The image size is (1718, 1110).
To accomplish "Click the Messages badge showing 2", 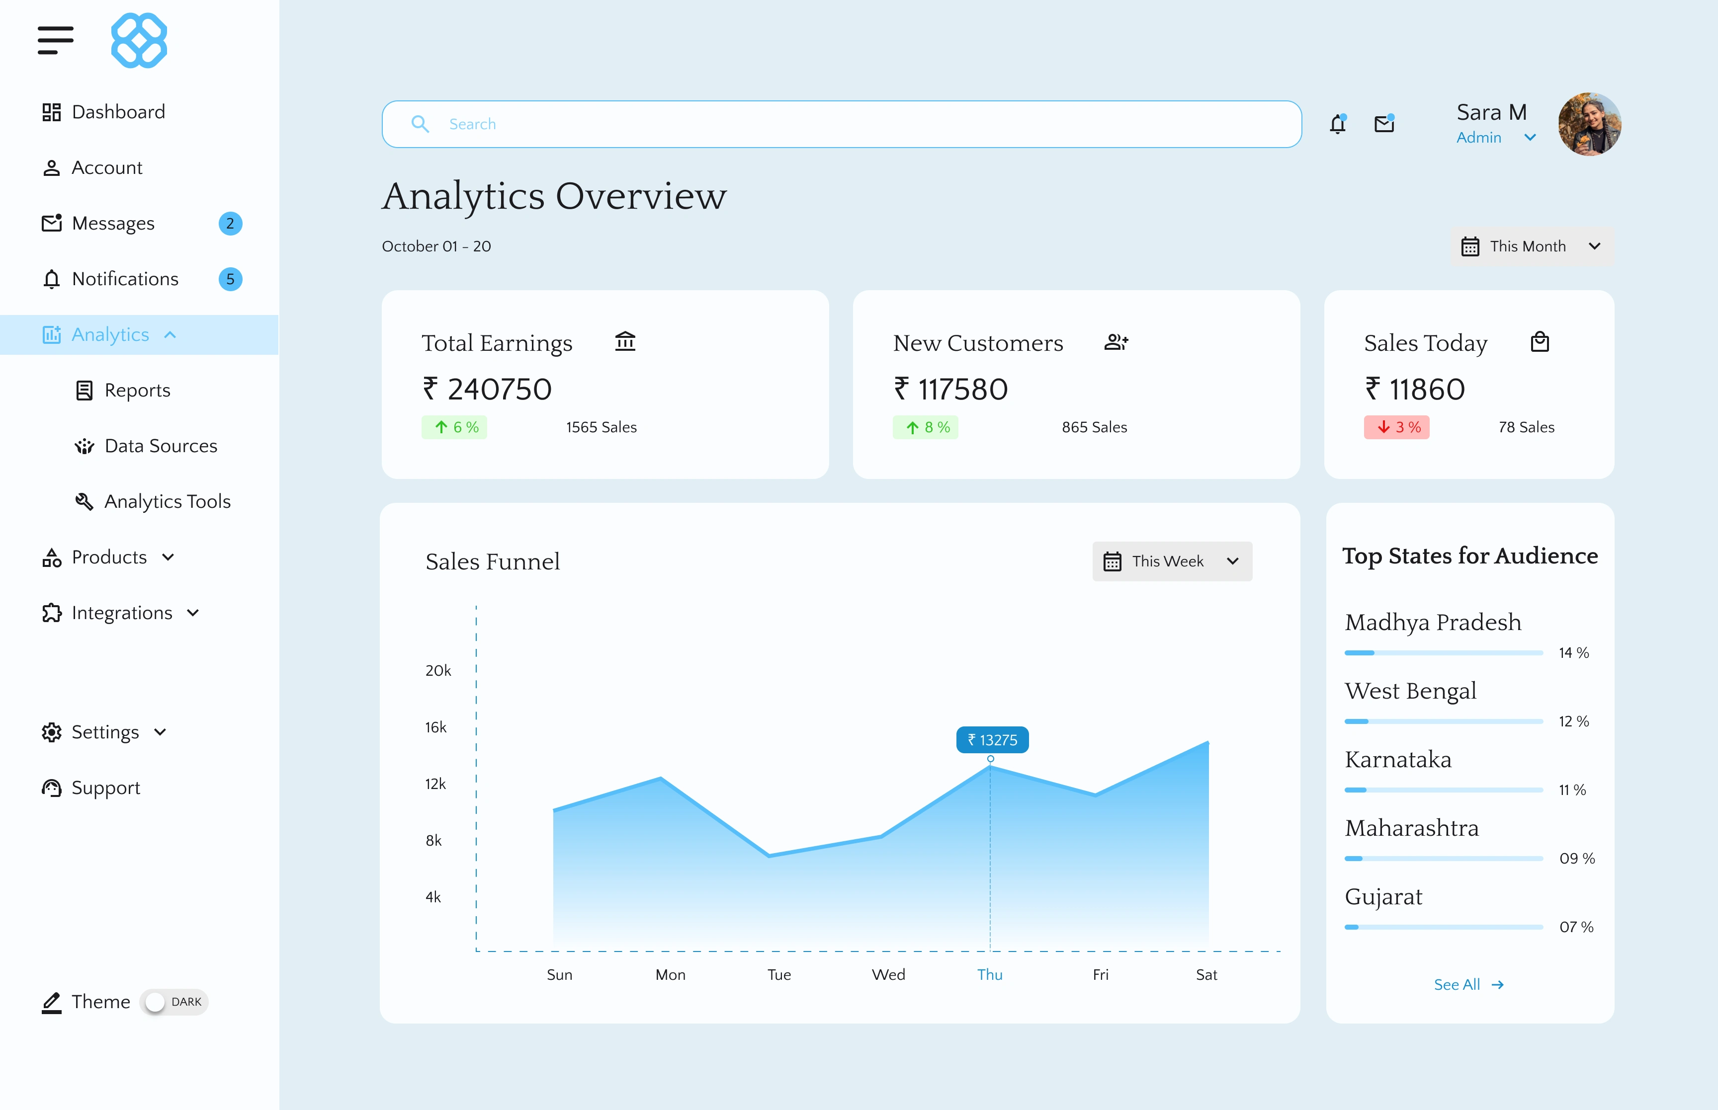I will tap(230, 224).
